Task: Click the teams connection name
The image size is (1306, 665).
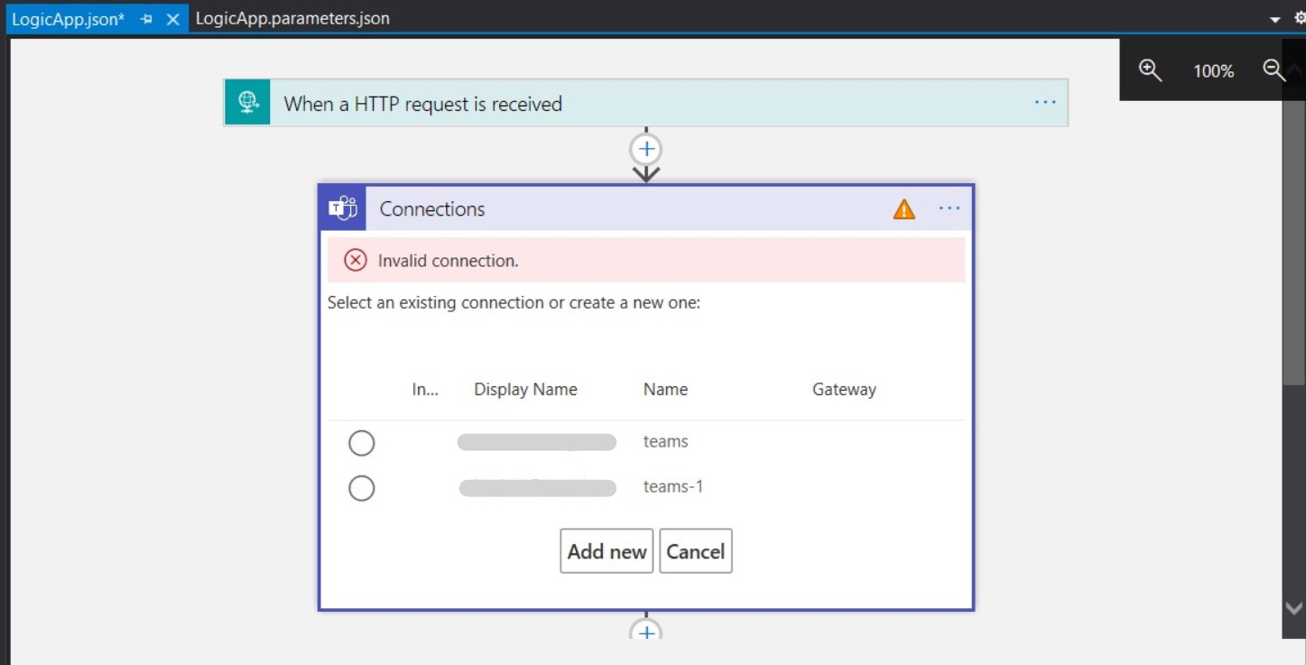Action: [x=665, y=441]
